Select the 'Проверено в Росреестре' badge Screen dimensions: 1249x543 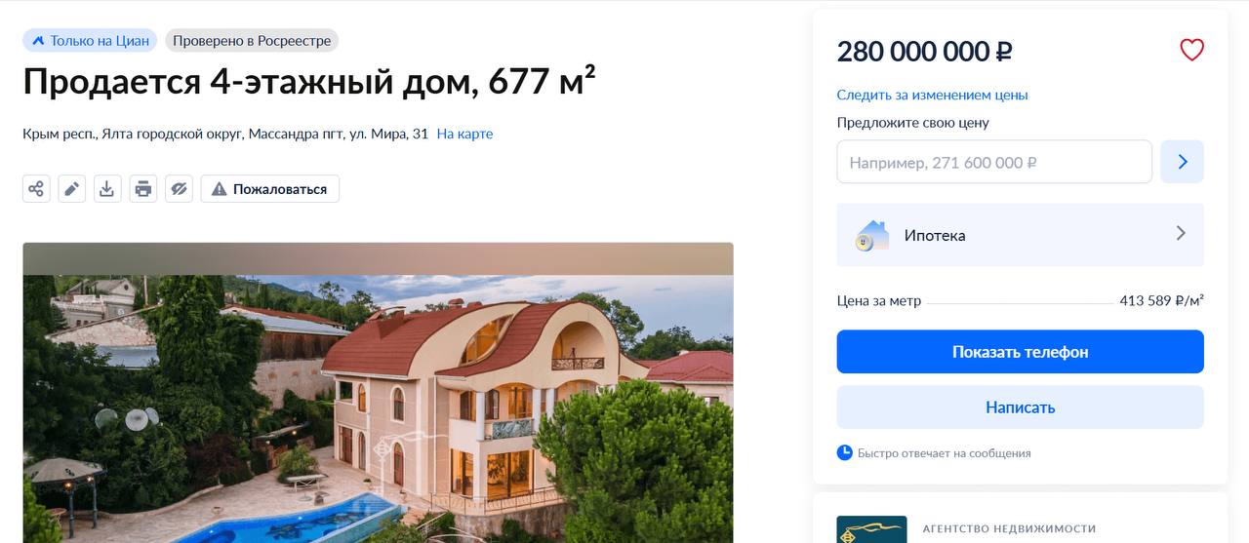[x=252, y=41]
